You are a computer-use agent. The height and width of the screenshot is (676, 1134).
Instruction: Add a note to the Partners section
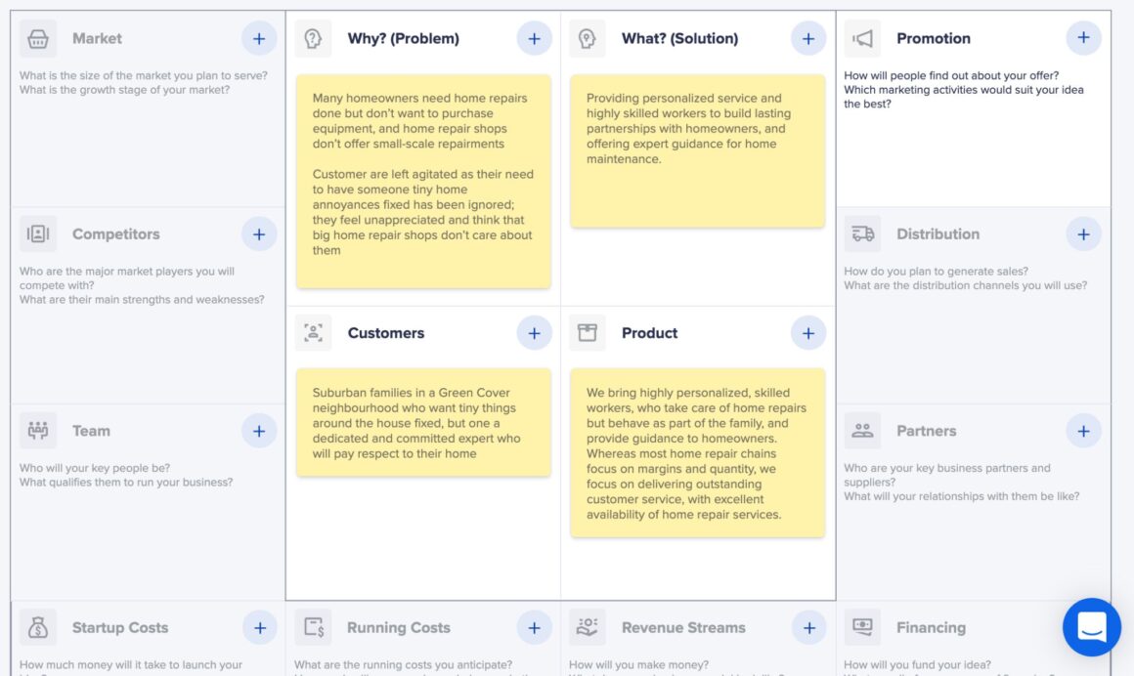[x=1083, y=430]
